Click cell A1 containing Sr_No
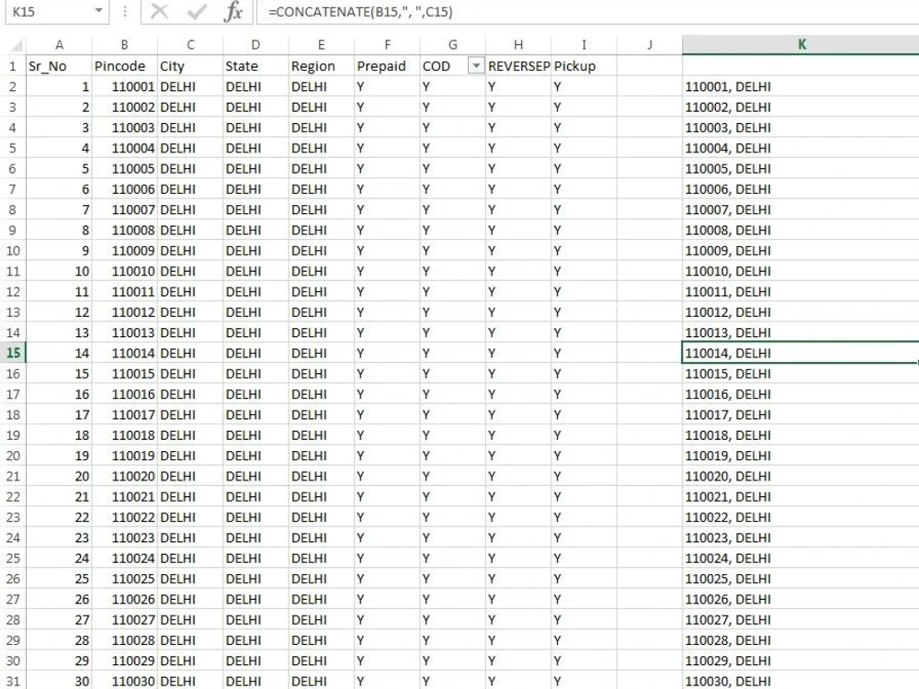Viewport: 919px width, 689px height. pos(60,65)
